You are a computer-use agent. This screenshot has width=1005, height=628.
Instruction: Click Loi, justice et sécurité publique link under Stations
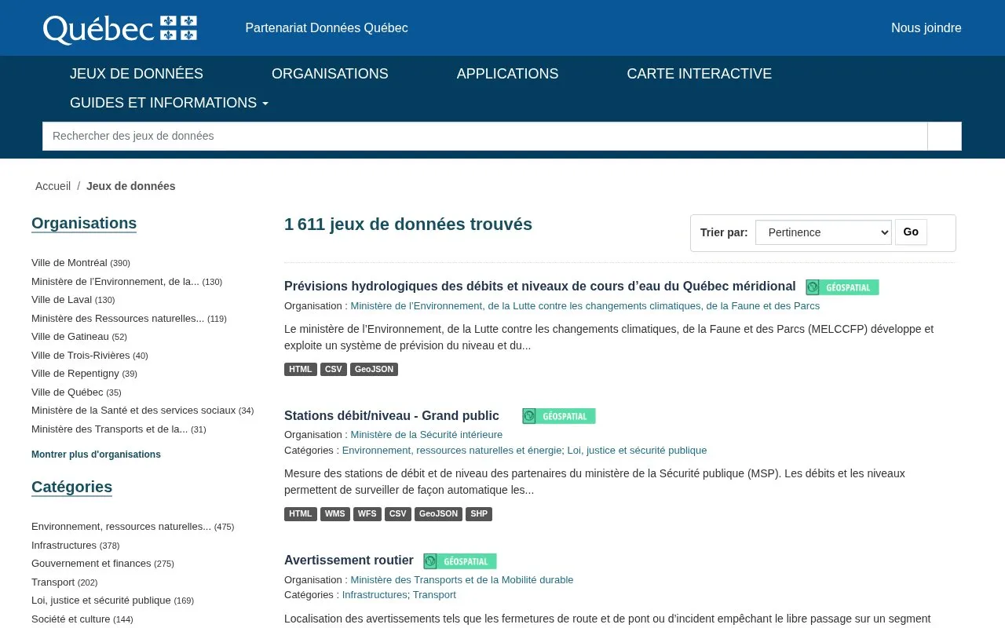(637, 451)
